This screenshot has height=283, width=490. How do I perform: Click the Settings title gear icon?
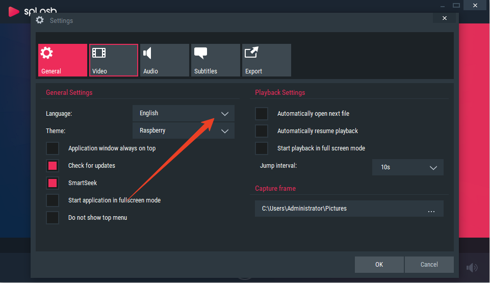click(x=40, y=20)
